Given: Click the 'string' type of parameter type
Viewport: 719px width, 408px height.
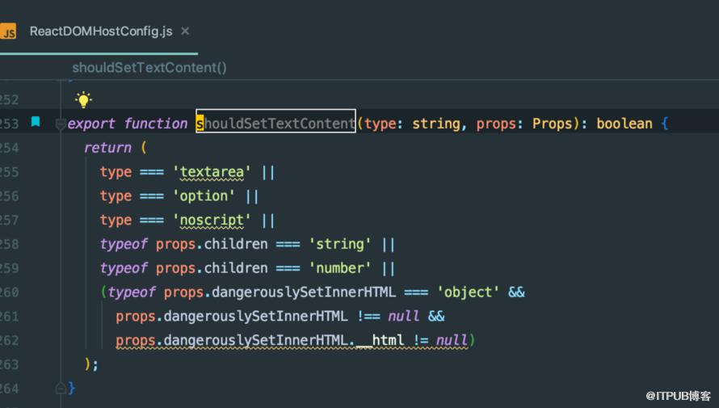Looking at the screenshot, I should (436, 124).
